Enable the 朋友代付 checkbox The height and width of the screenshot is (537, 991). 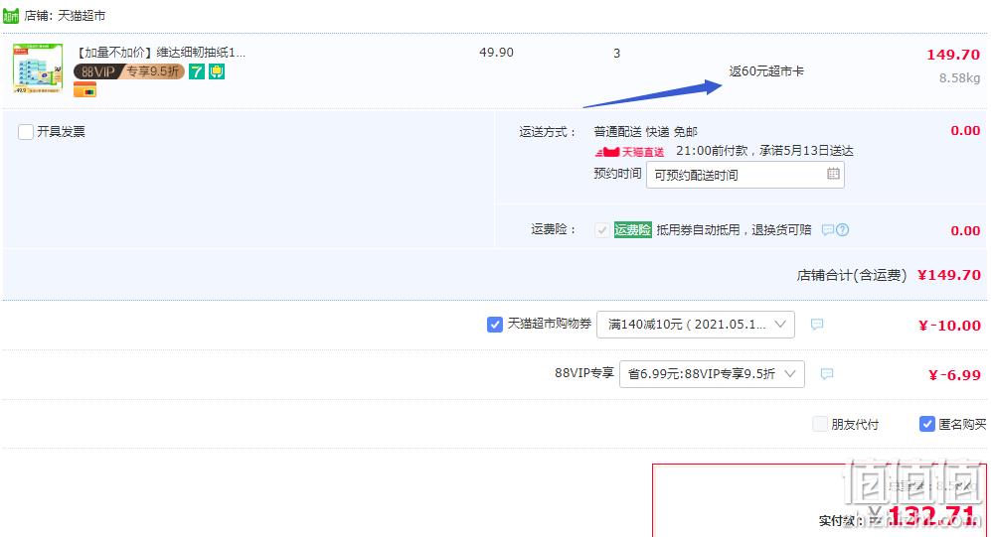point(820,424)
